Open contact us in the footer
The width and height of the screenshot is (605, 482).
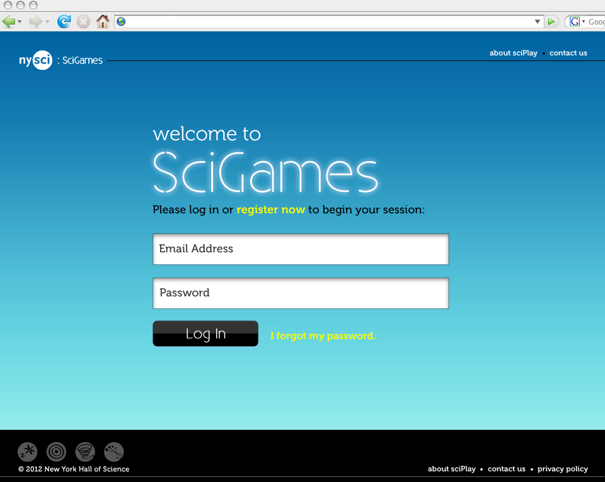click(x=506, y=469)
